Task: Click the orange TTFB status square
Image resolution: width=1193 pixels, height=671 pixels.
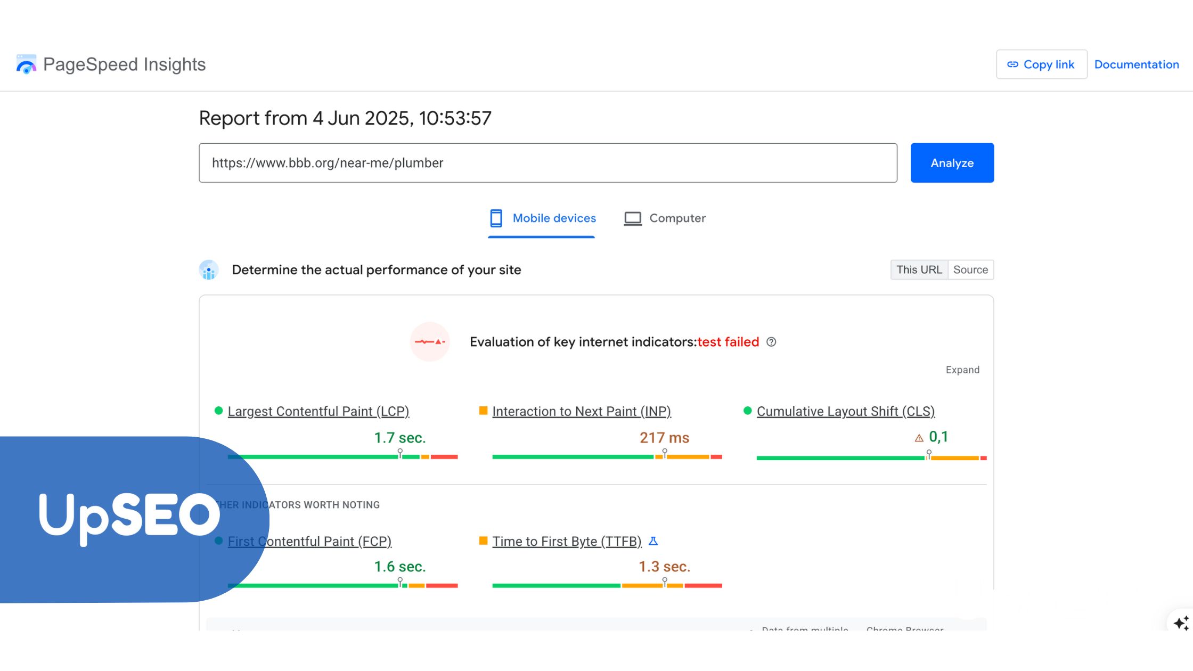Action: [483, 541]
